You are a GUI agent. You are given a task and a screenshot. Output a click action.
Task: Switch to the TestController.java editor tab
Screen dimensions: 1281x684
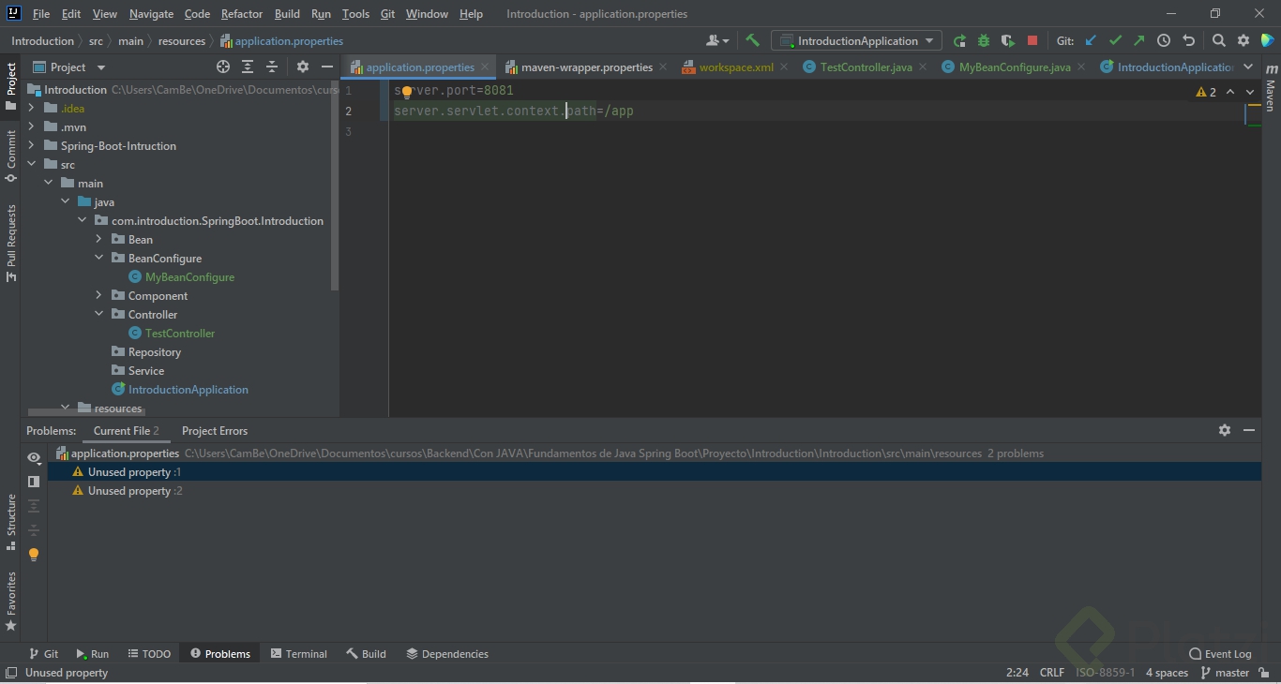tap(865, 67)
